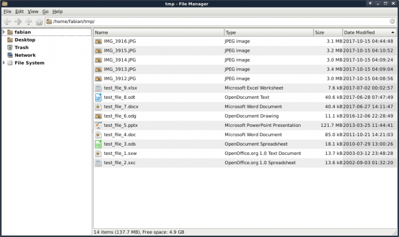Click the image icon of IMG_3914.JPG
This screenshot has height=237, width=399.
click(99, 60)
